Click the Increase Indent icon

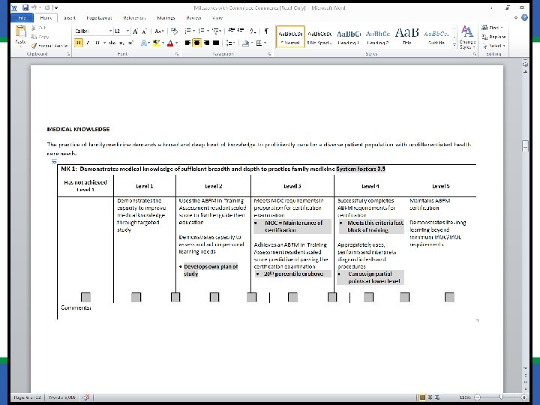click(241, 31)
